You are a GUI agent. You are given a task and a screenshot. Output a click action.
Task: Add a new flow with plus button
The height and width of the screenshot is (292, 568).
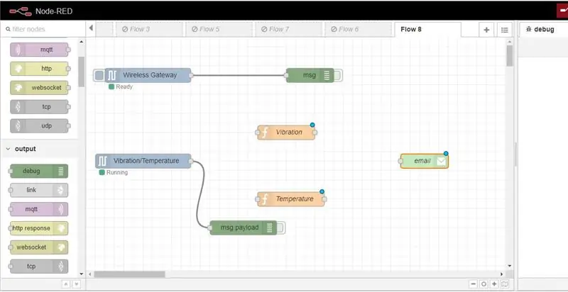tap(486, 30)
